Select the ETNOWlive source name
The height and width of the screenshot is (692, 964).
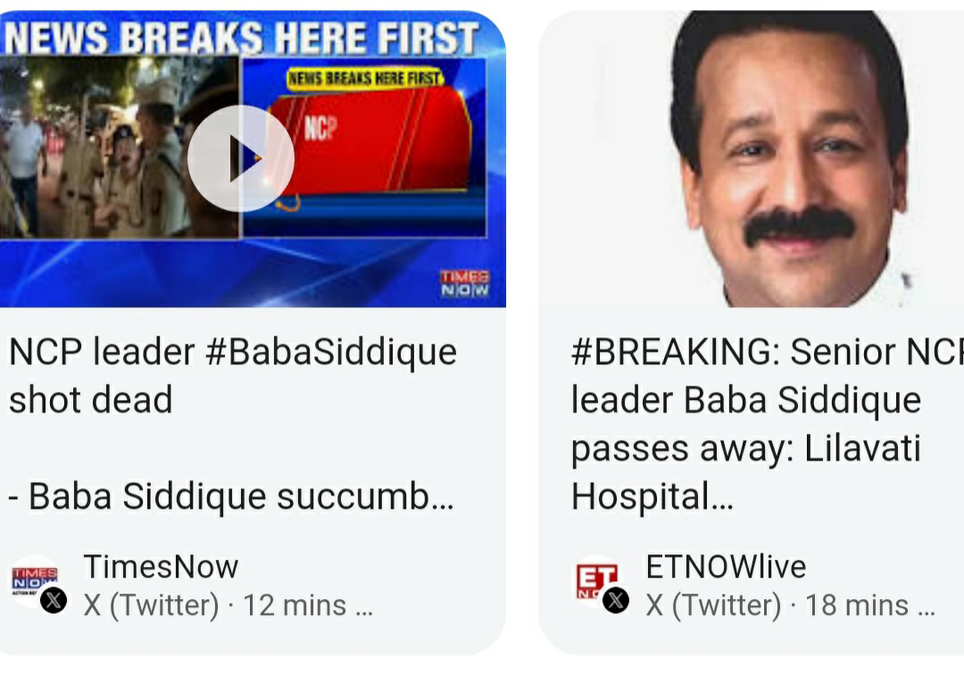click(726, 566)
